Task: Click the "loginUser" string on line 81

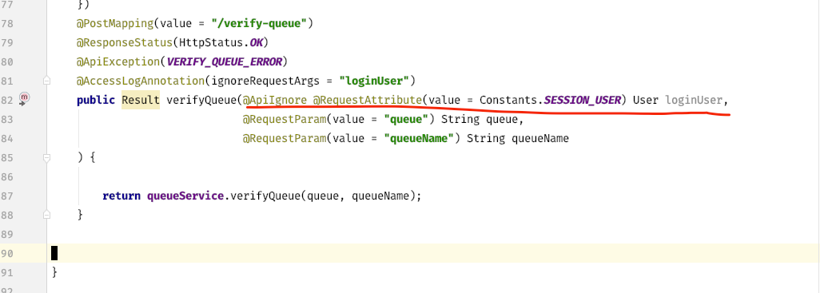Action: 373,81
